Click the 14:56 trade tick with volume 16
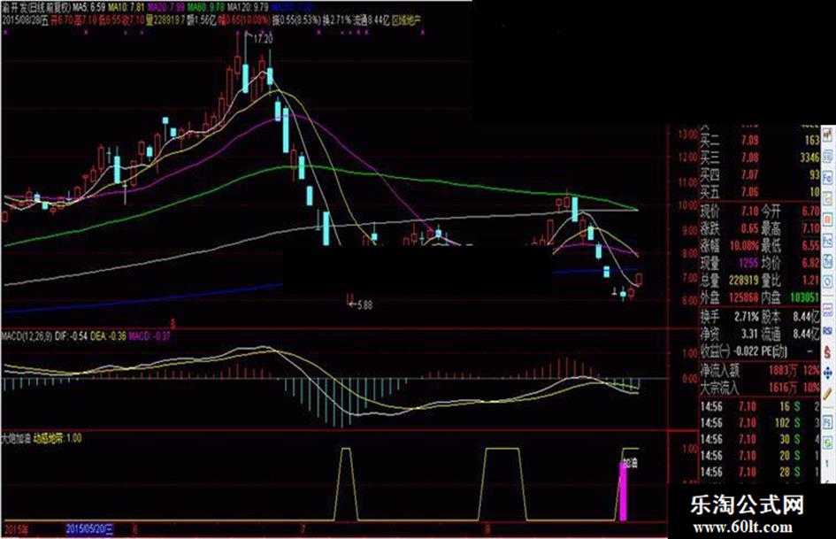Screen dimensions: 836x539 (x=759, y=406)
